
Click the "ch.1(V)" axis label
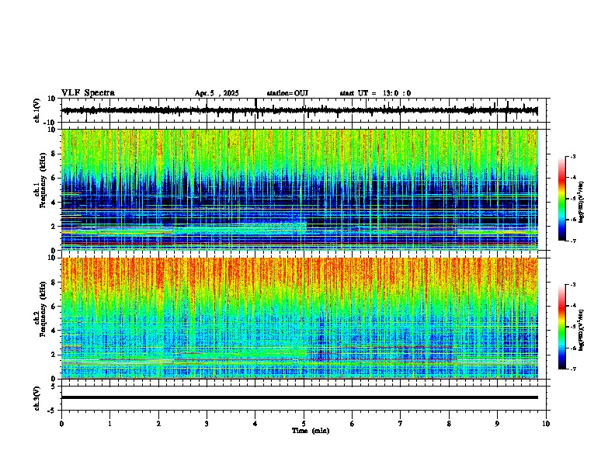click(37, 110)
